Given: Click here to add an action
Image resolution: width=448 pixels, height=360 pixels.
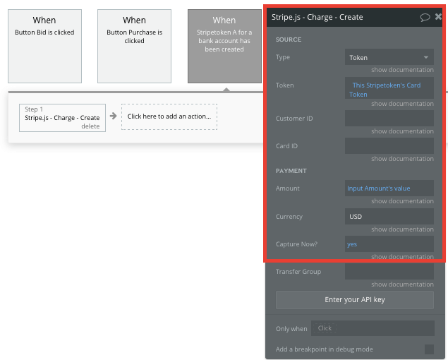Looking at the screenshot, I should pyautogui.click(x=169, y=116).
